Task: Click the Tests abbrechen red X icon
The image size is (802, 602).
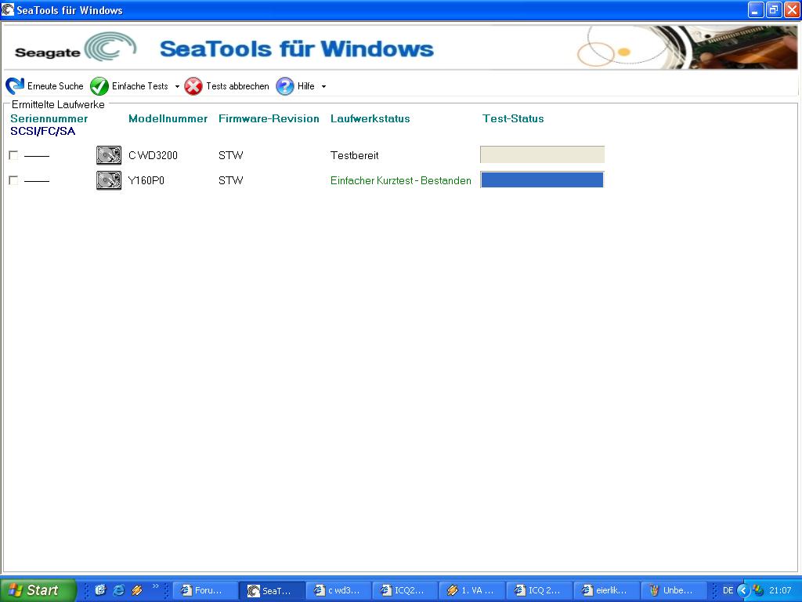Action: click(193, 86)
